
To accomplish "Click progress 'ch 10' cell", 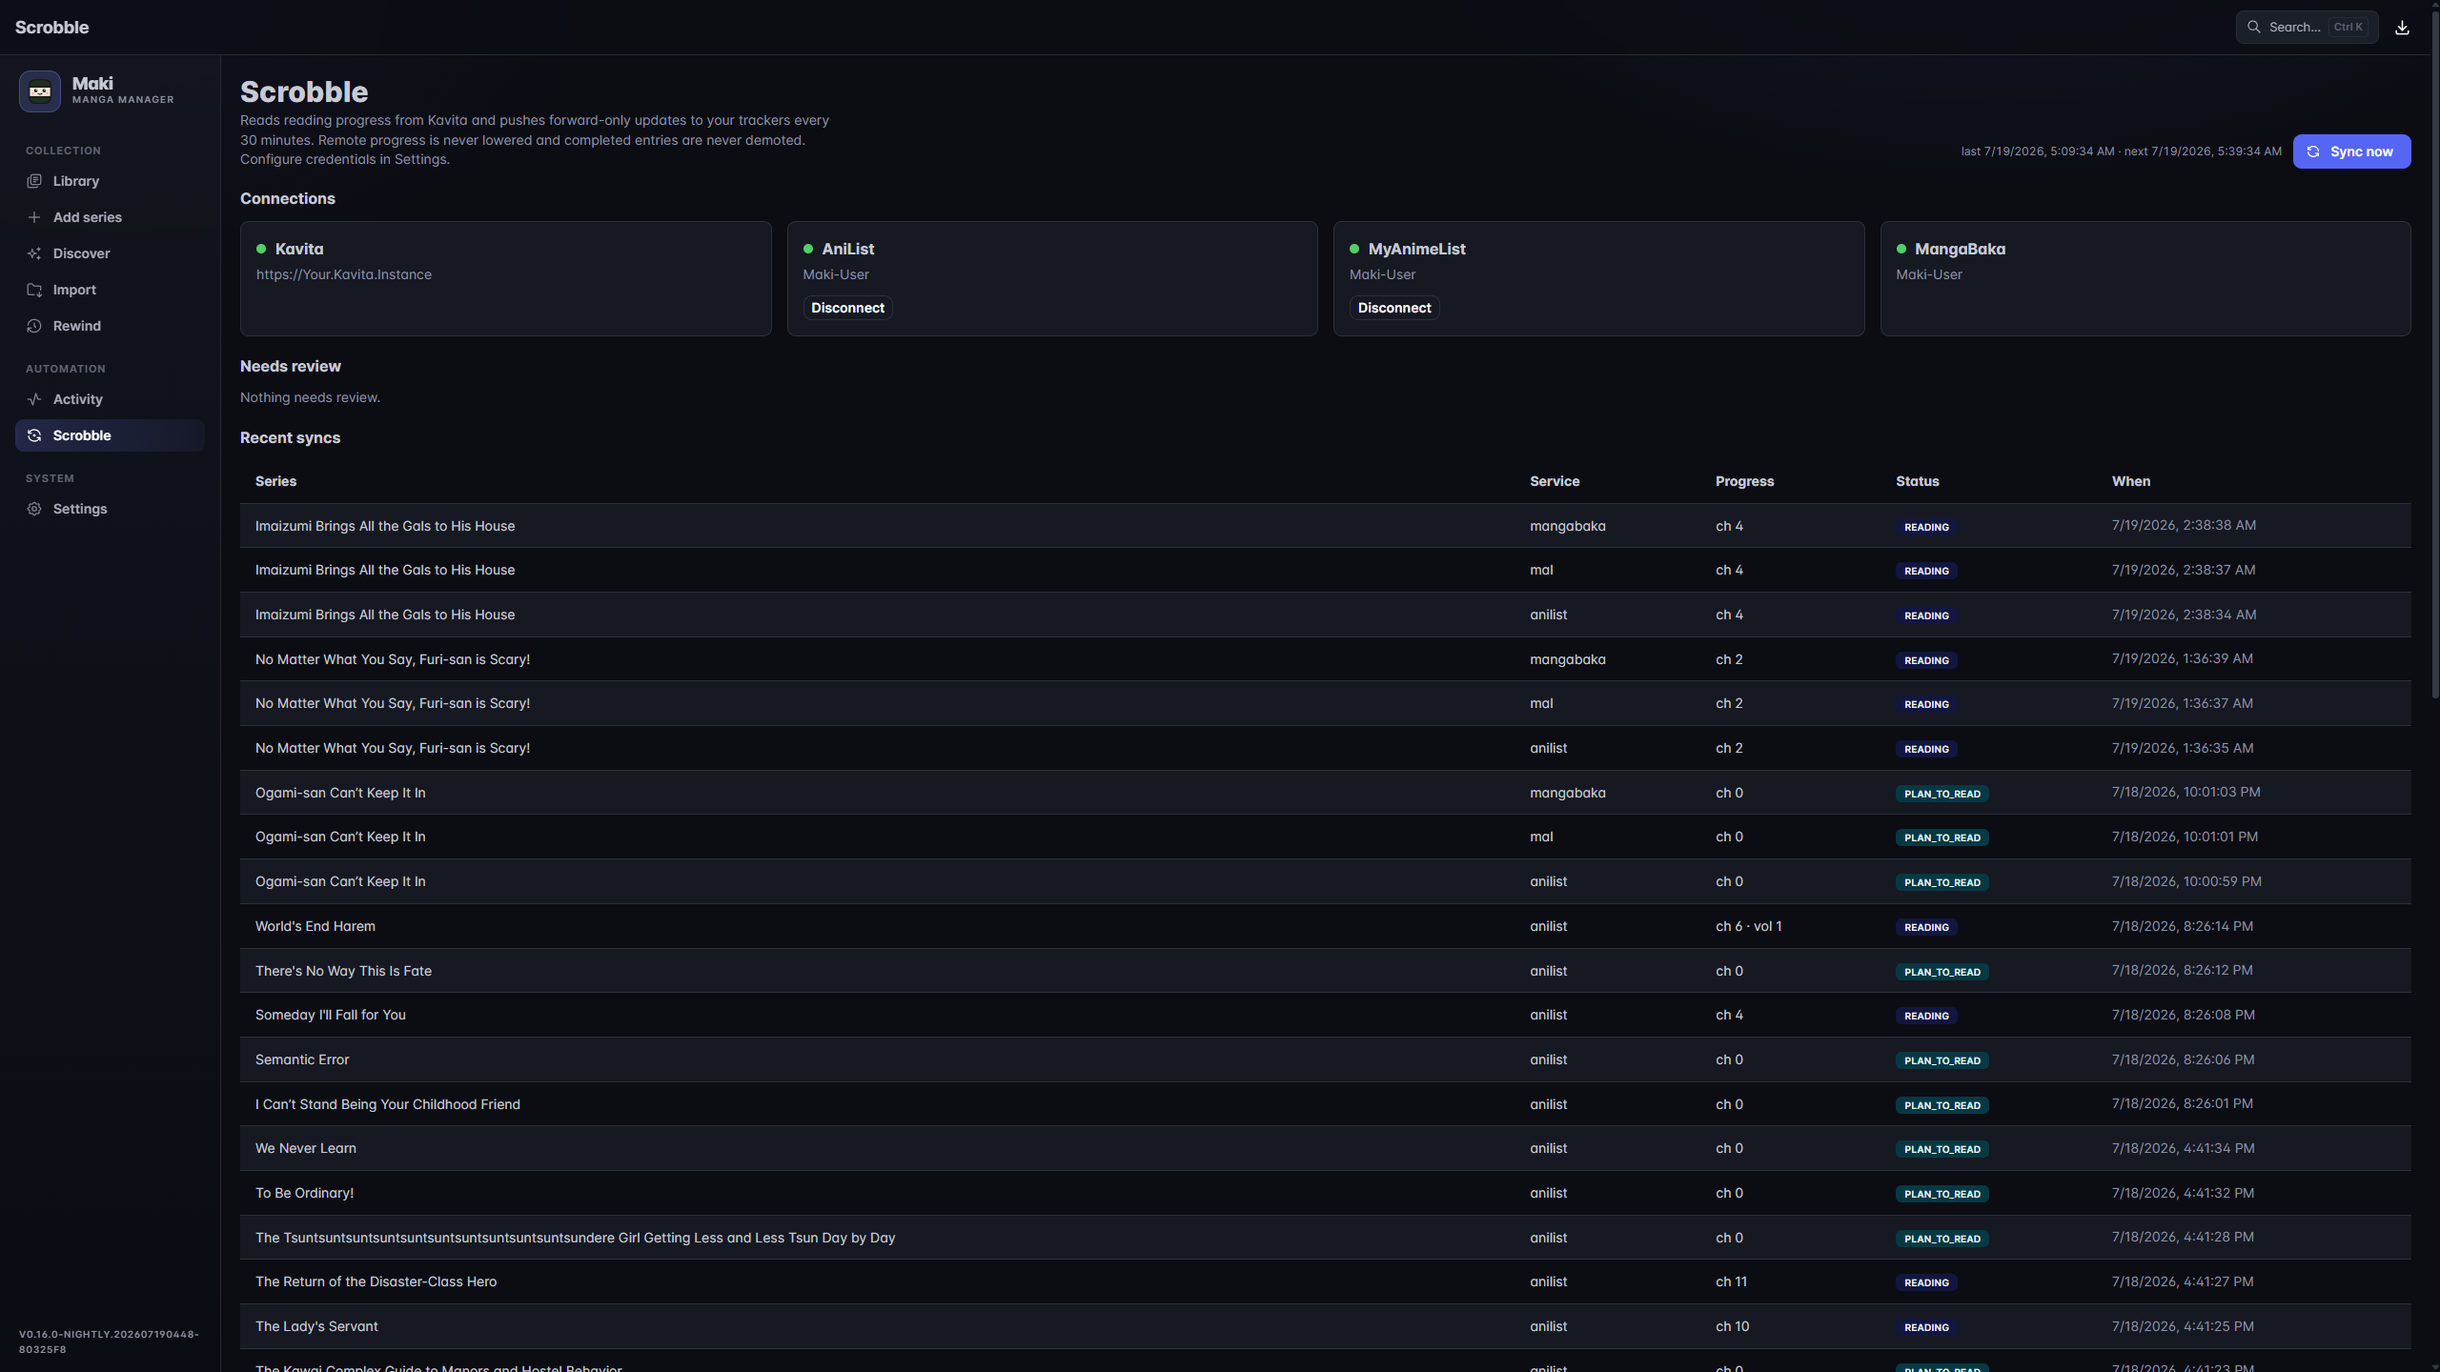I will click(1732, 1326).
